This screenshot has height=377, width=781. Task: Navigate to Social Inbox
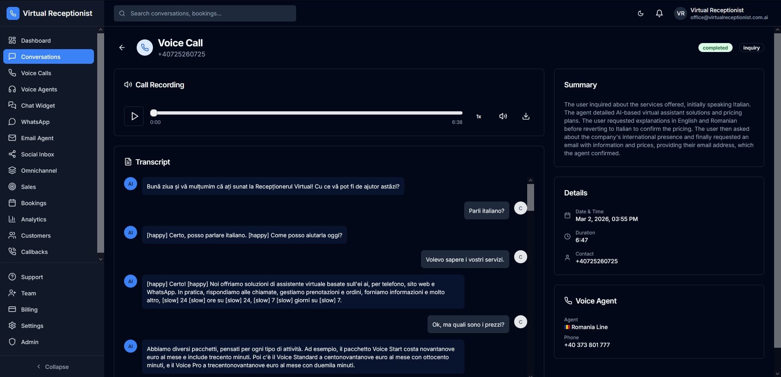click(37, 154)
